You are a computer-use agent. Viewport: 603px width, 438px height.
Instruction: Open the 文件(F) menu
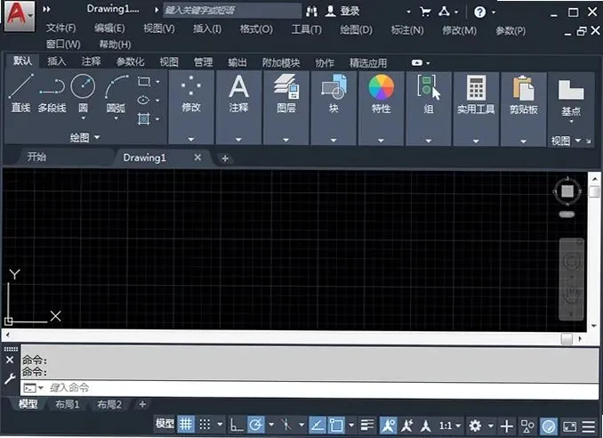click(61, 28)
